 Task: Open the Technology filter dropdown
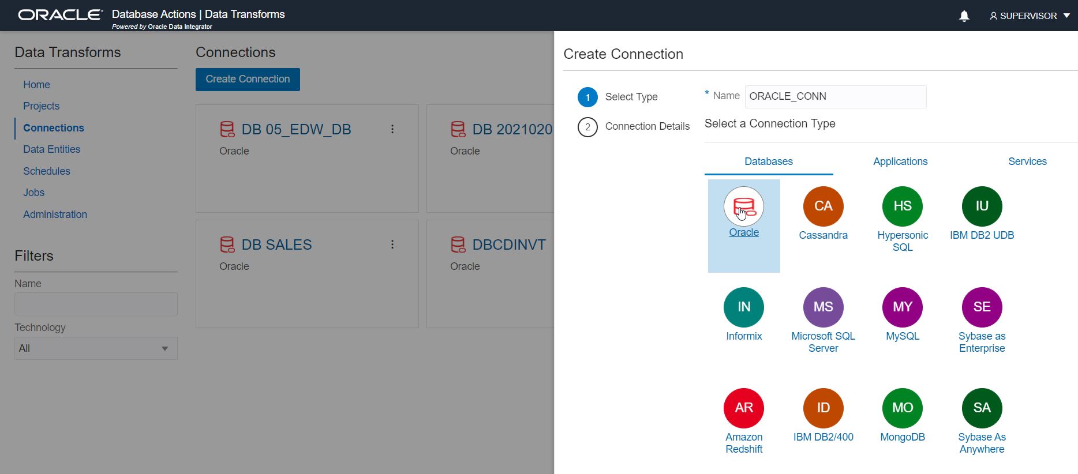point(96,348)
